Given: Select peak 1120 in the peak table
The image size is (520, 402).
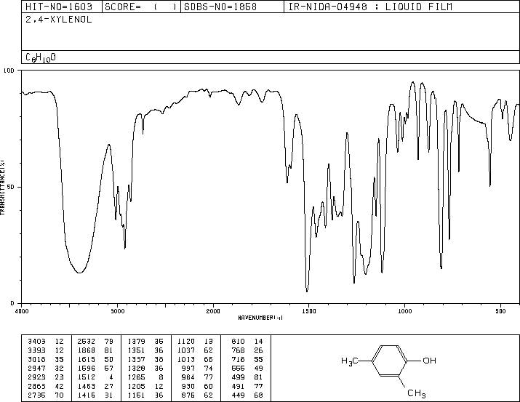Looking at the screenshot, I should (186, 342).
